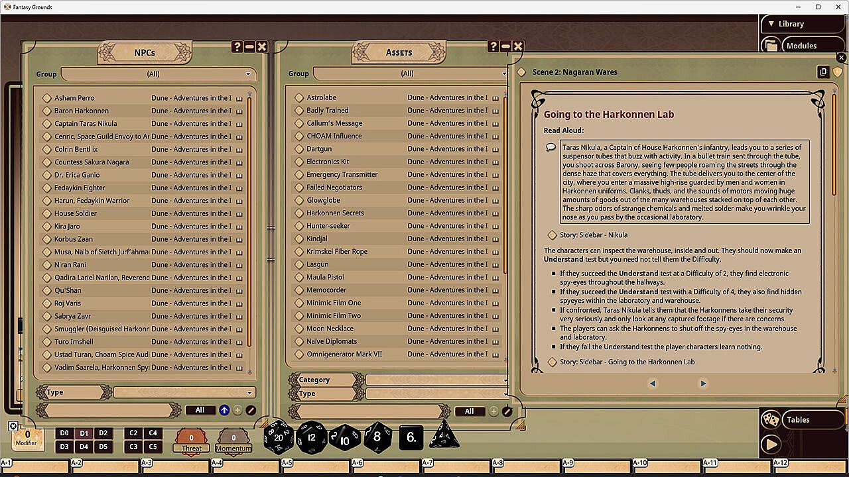Viewport: 849px width, 477px height.
Task: Toggle the C4 complication button
Action: click(153, 433)
